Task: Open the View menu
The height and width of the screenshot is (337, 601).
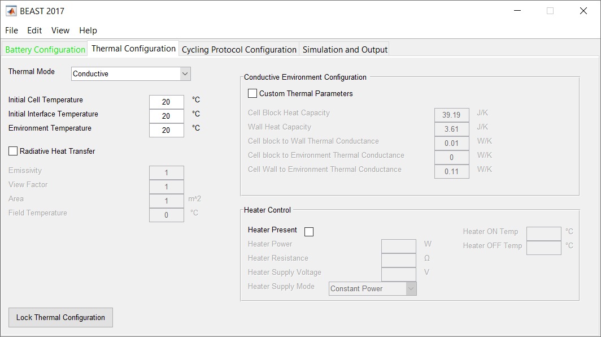Action: click(x=60, y=30)
